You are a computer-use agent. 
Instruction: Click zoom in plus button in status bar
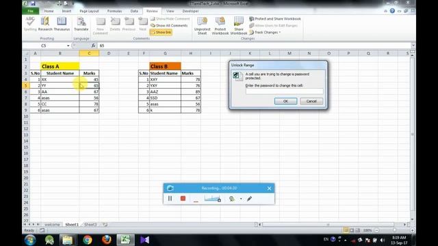(x=412, y=230)
